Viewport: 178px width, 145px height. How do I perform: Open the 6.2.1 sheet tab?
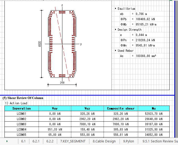pyautogui.click(x=36, y=141)
